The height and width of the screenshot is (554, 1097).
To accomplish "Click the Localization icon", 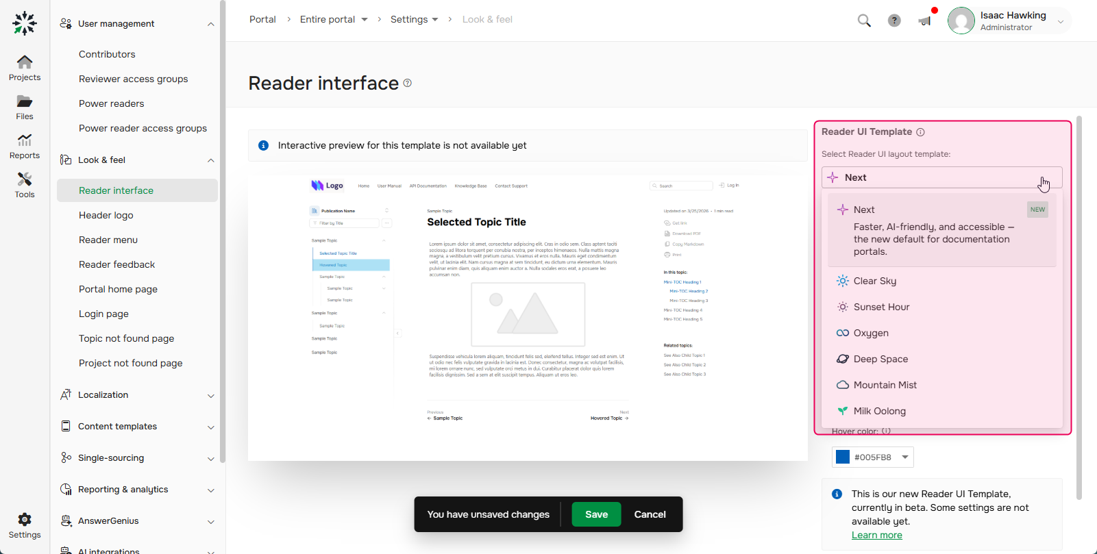I will (x=66, y=394).
